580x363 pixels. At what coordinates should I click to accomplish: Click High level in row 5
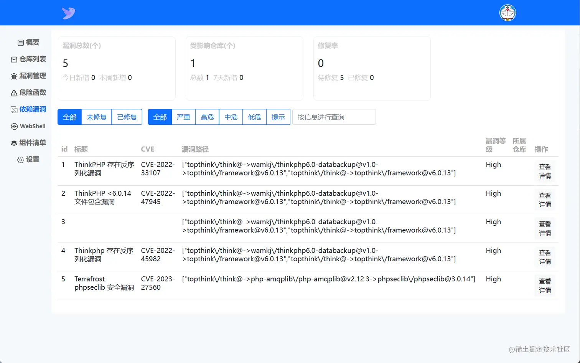coord(493,279)
